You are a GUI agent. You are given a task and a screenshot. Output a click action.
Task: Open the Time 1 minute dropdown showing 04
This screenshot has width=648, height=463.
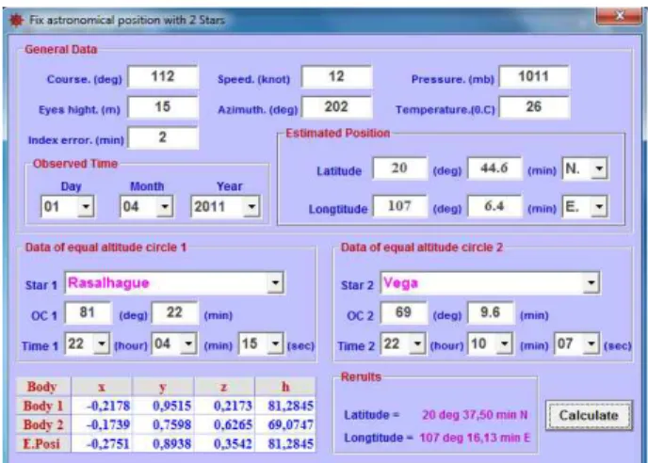tap(188, 343)
